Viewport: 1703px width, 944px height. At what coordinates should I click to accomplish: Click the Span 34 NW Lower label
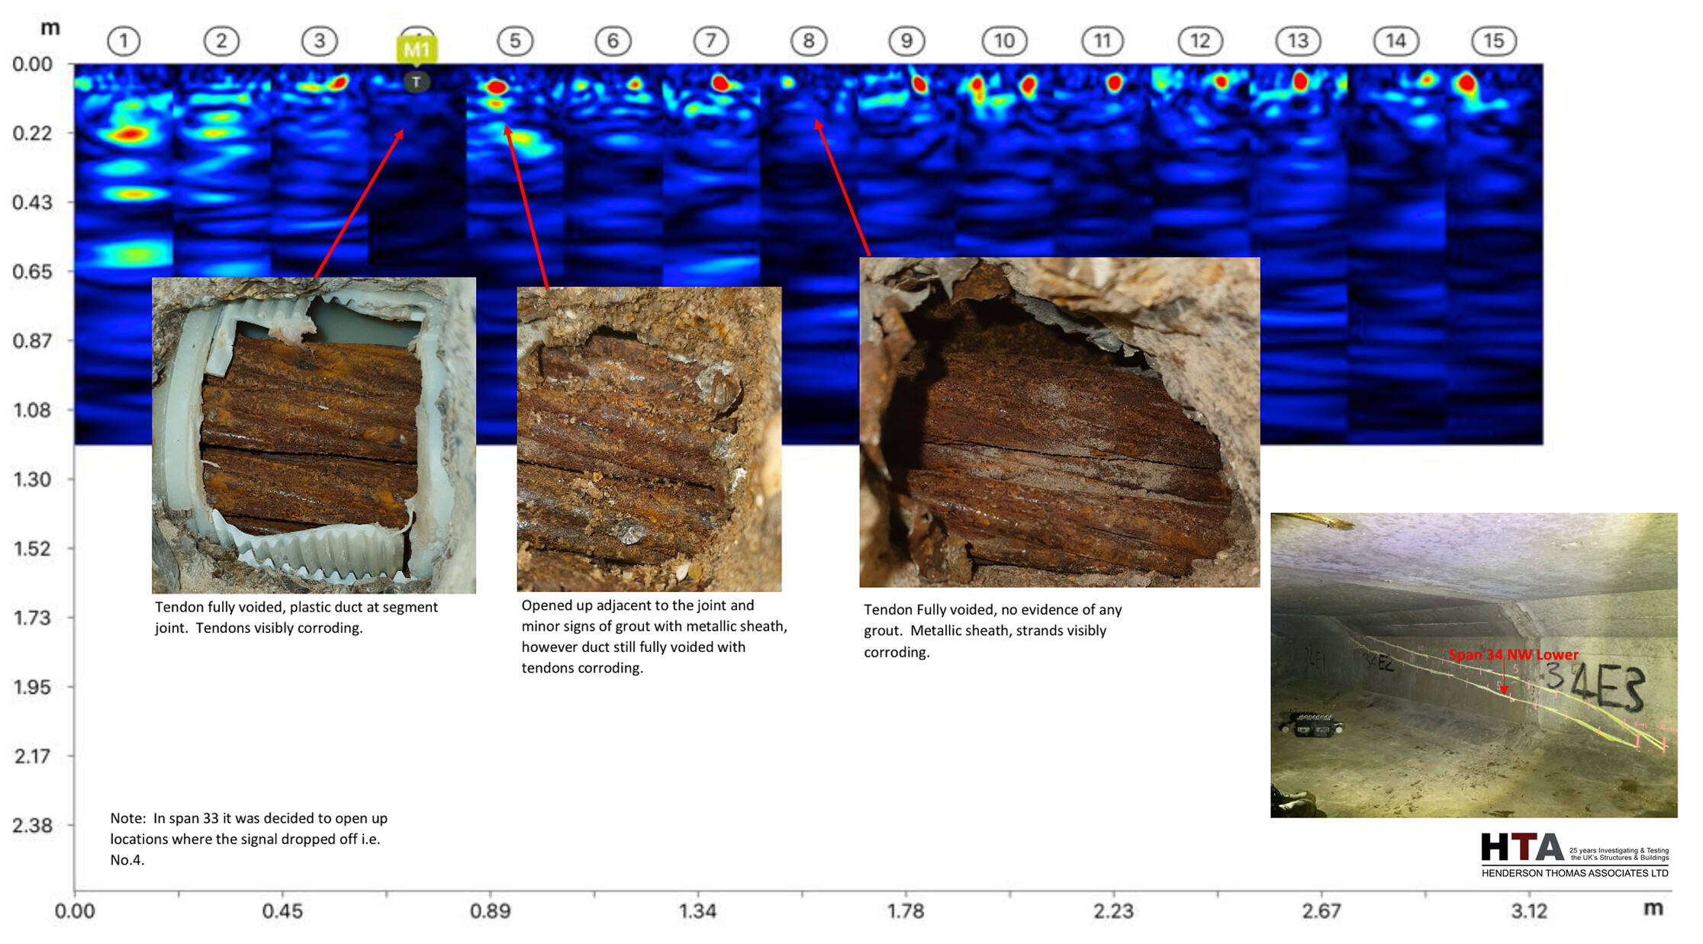[x=1513, y=654]
